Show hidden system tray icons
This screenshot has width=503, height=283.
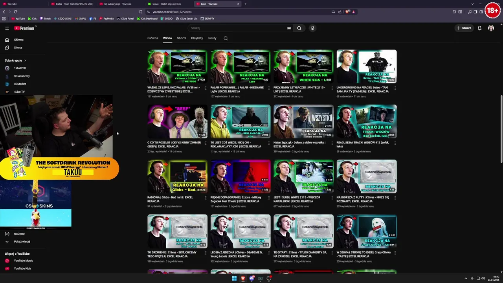(466, 278)
